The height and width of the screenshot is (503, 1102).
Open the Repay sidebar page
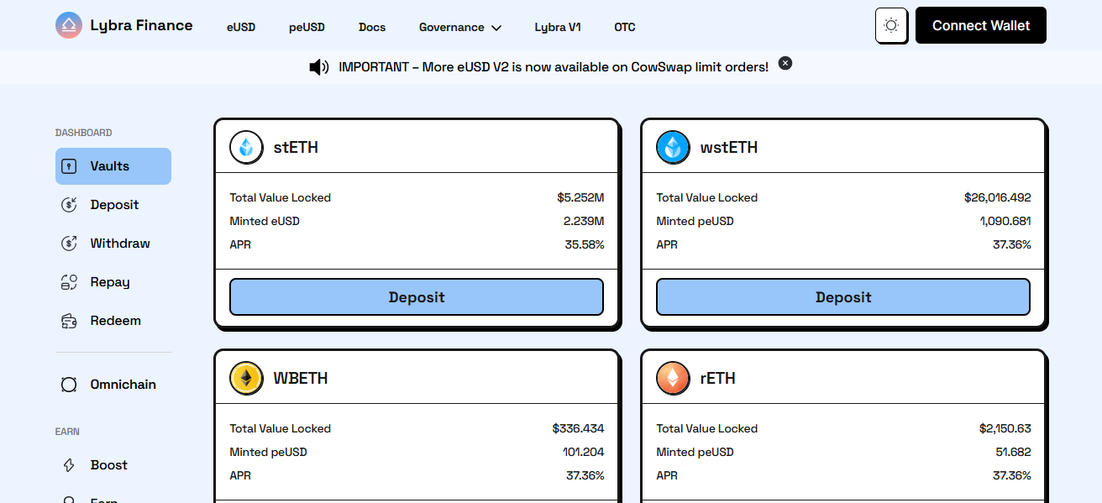click(x=113, y=282)
